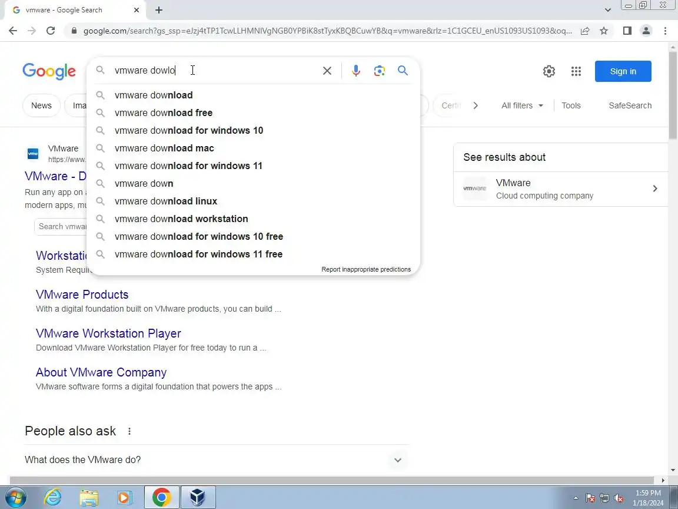Click the muted volume tray icon
678x509 pixels.
[619, 498]
